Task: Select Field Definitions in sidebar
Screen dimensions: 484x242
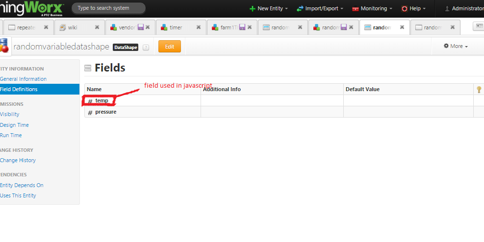Action: tap(40, 89)
